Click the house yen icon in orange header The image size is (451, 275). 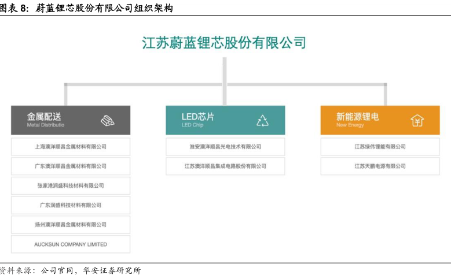pos(417,120)
